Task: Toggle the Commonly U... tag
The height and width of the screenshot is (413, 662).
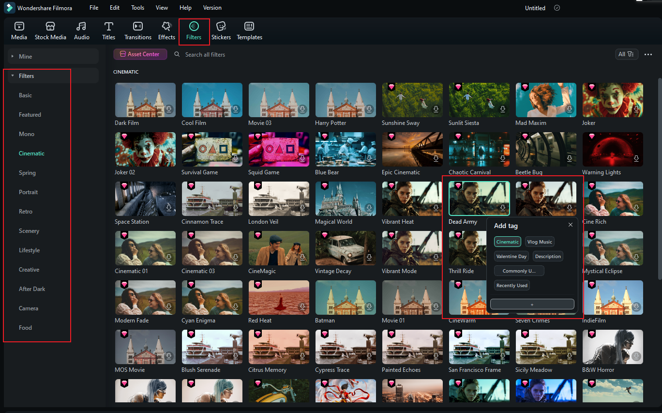Action: pos(519,271)
